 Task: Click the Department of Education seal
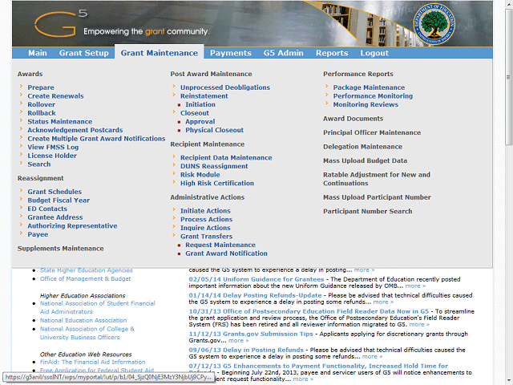[x=434, y=24]
